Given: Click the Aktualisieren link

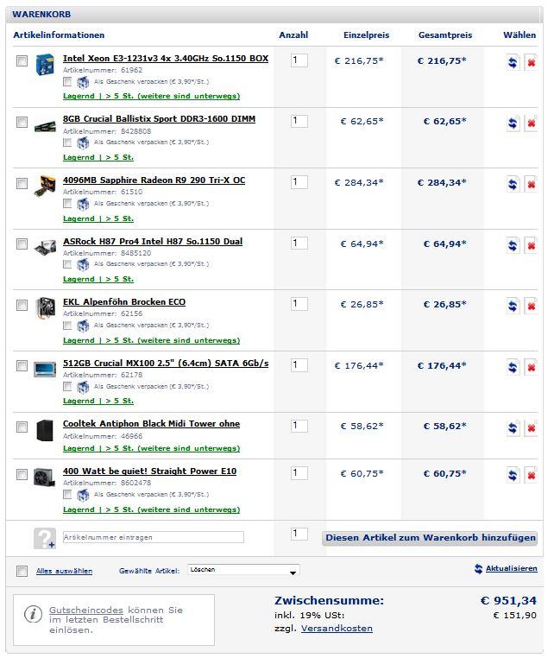Looking at the screenshot, I should point(511,568).
